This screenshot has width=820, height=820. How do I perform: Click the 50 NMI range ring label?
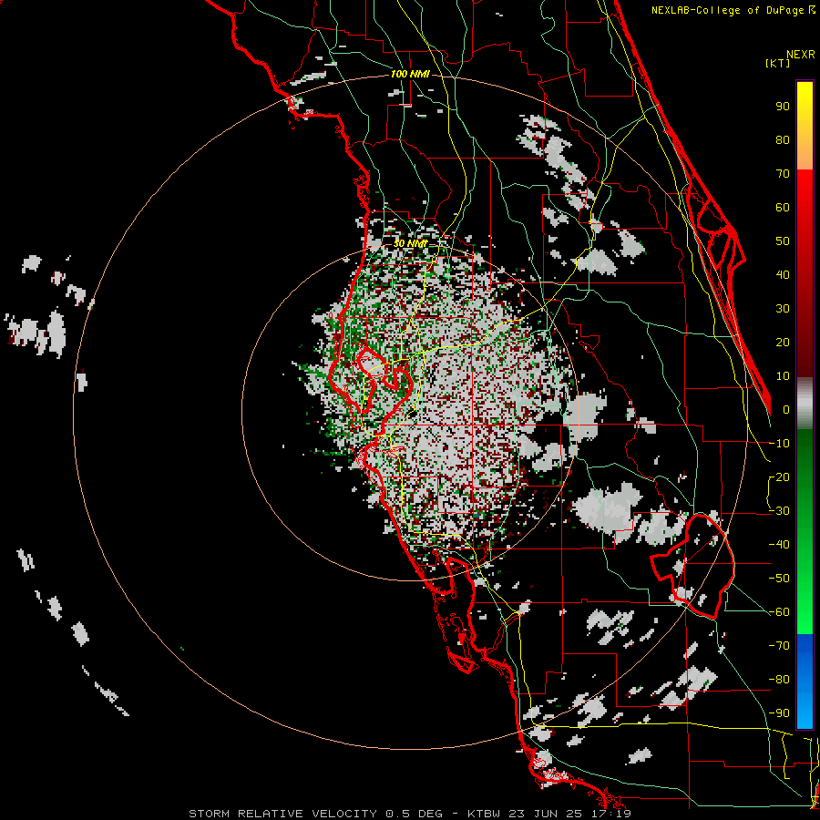[x=410, y=243]
